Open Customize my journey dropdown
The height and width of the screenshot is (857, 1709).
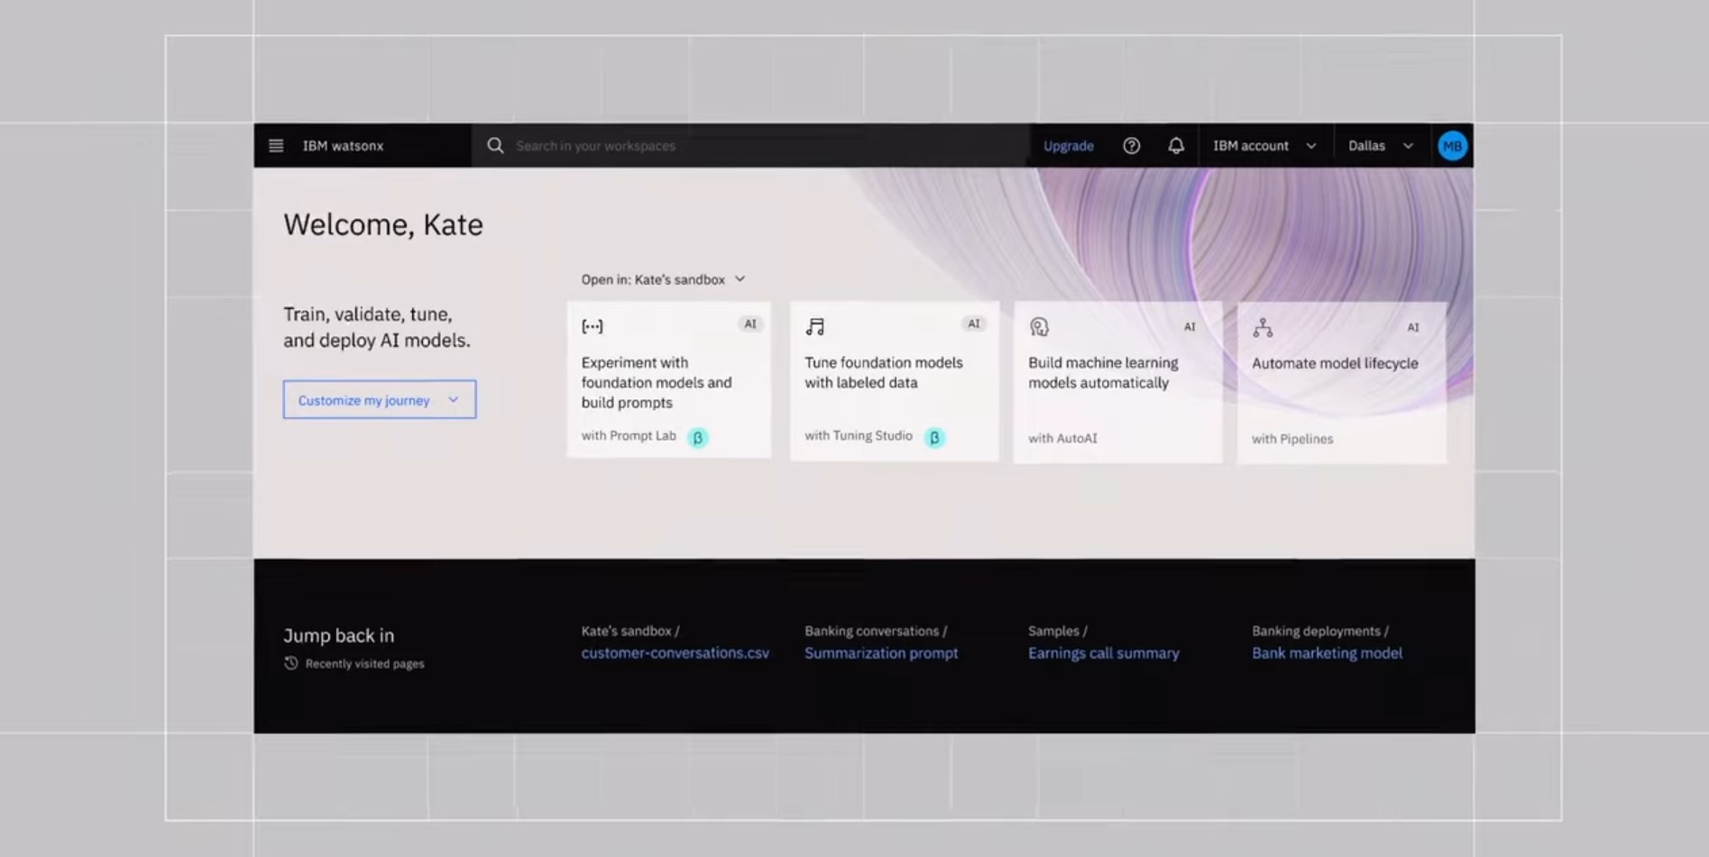tap(380, 400)
